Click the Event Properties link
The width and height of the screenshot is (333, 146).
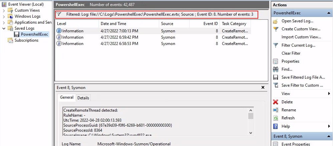pos(295,144)
